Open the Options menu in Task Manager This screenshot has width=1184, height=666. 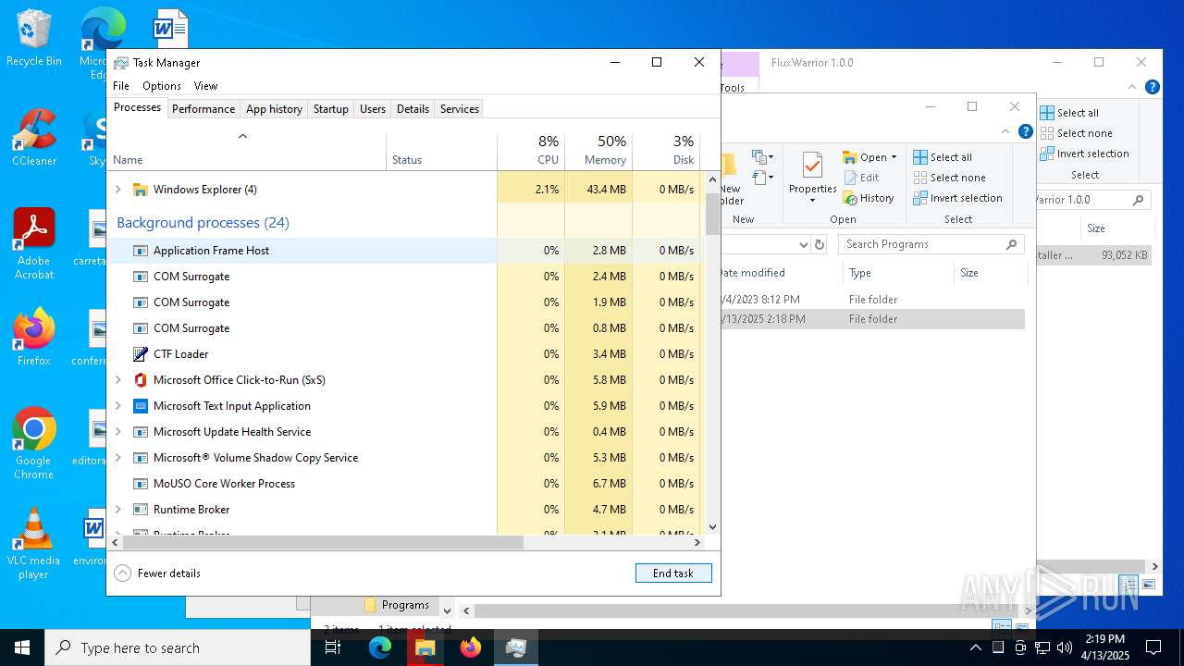point(162,86)
